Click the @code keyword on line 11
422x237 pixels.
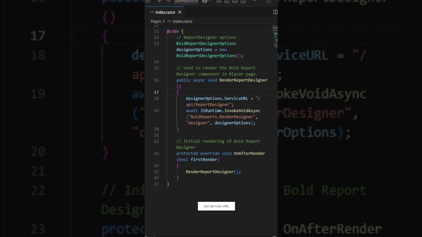click(x=173, y=31)
